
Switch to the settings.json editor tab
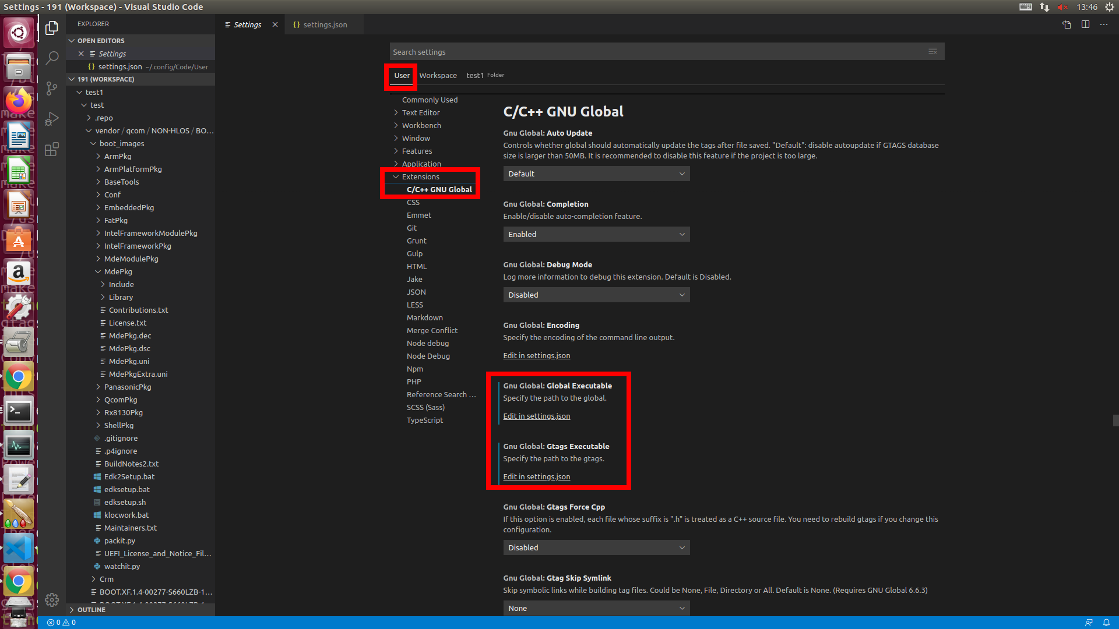(324, 24)
